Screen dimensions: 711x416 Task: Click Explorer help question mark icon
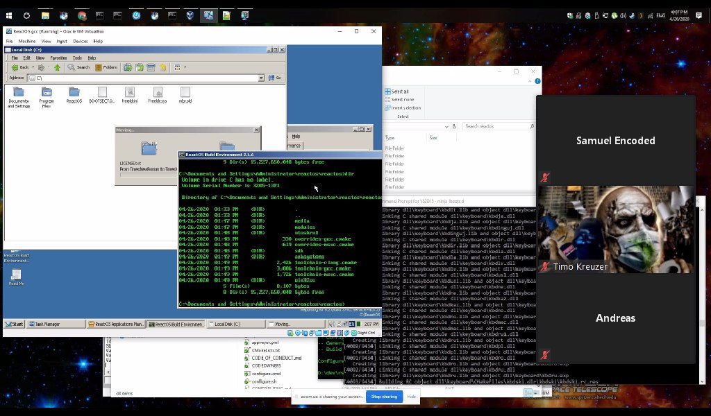tap(537, 81)
